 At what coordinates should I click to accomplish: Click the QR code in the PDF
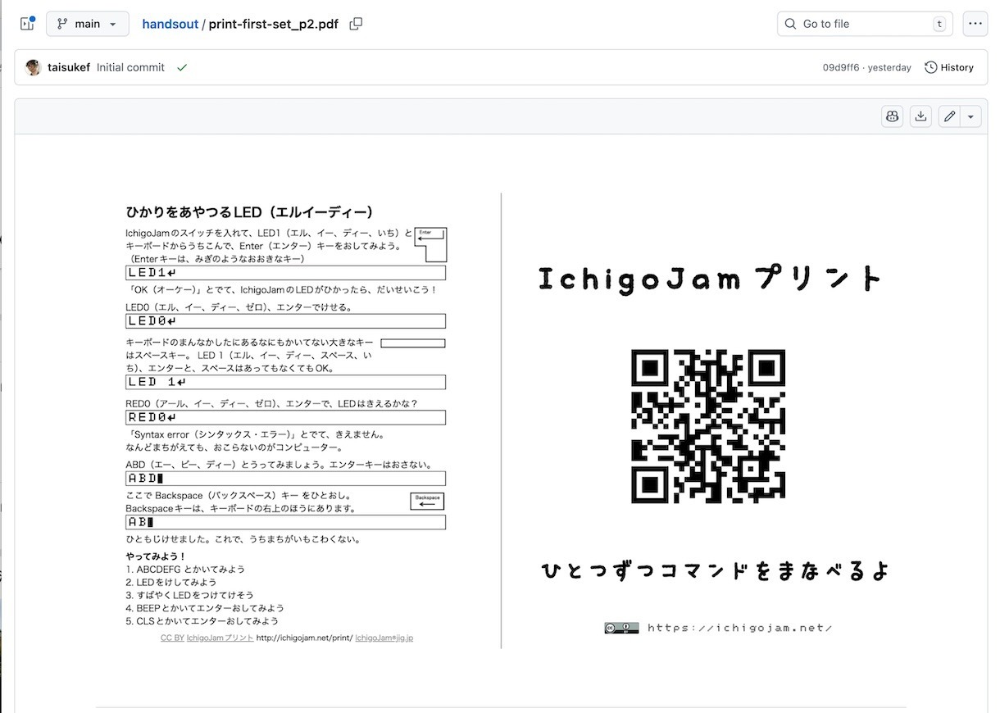(x=707, y=426)
